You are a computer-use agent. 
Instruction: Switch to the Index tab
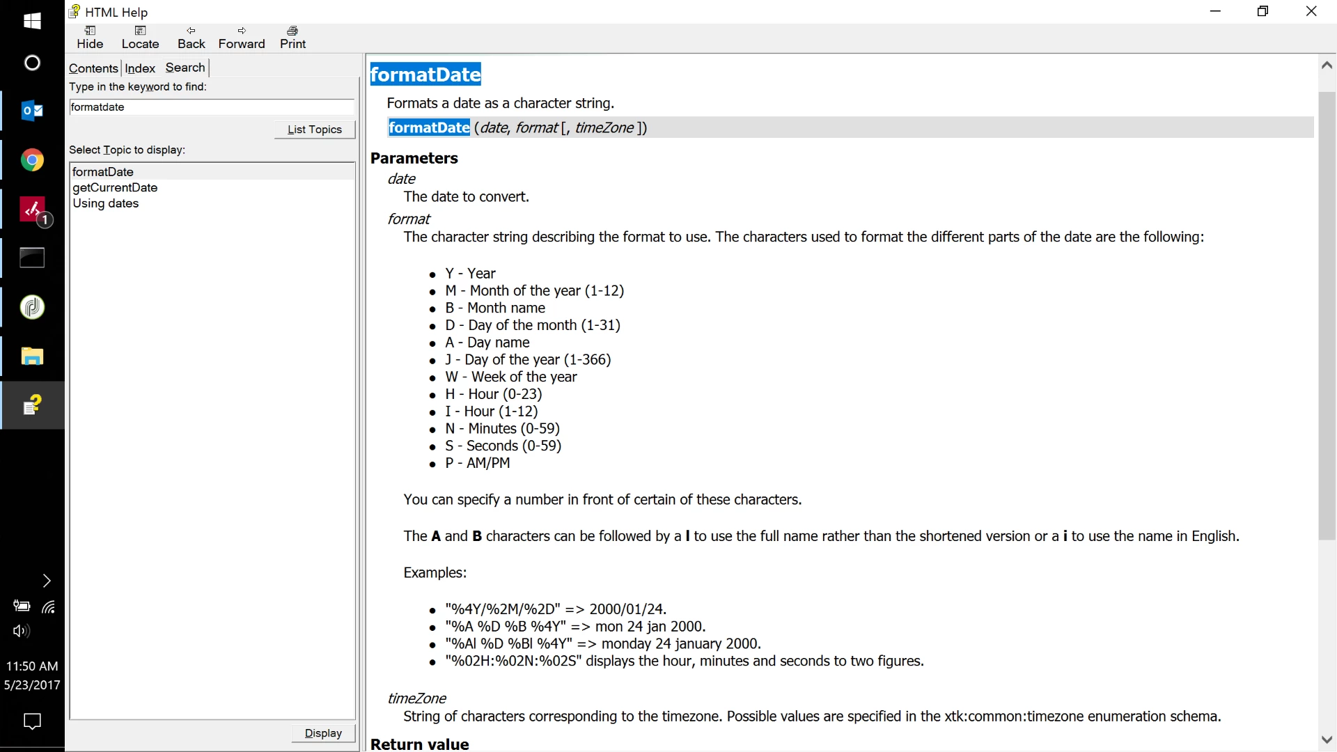[x=140, y=68]
